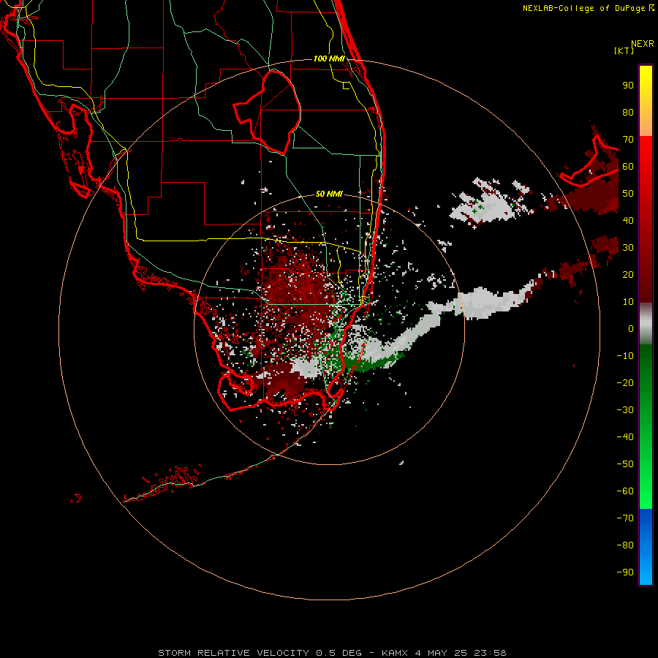Click the gray zero-velocity segment of the color bar
The width and height of the screenshot is (658, 658).
tap(646, 324)
